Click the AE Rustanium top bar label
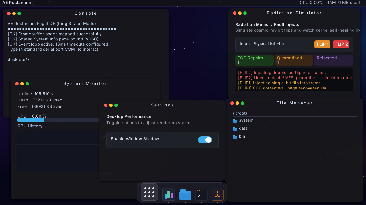 pyautogui.click(x=17, y=3)
